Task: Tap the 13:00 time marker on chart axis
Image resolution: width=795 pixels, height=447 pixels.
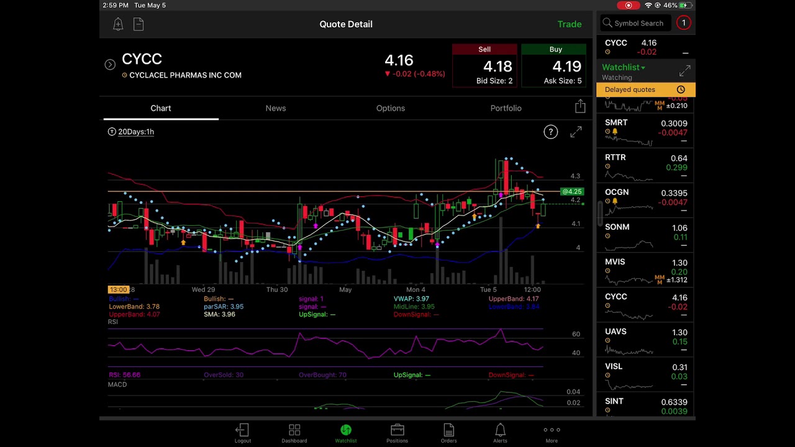Action: click(118, 289)
